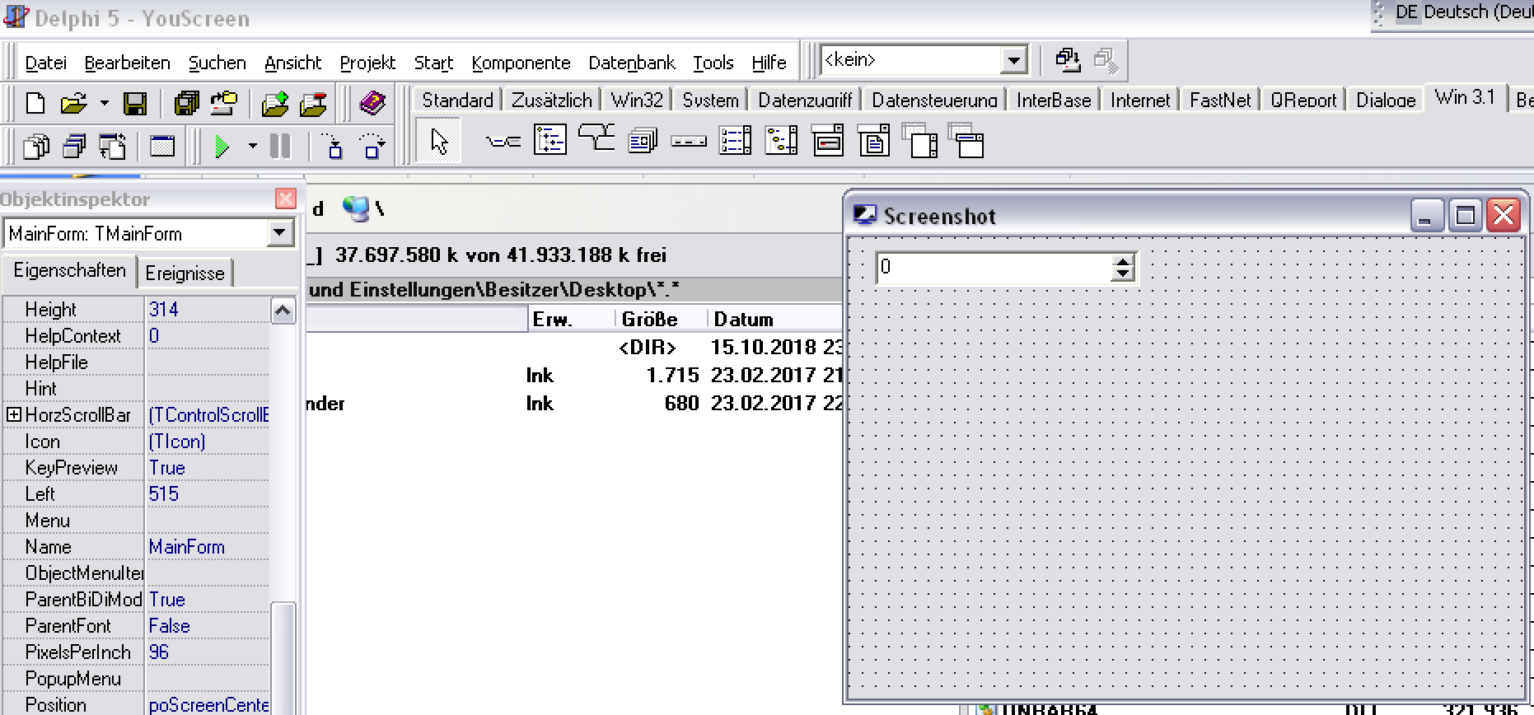Open dropdown arrow next to Run button

coord(252,147)
